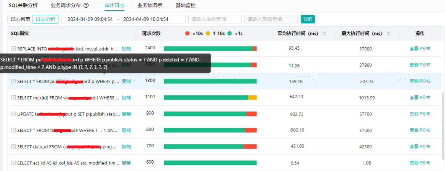Viewport: 445px width, 171px height.
Task: Expand the UPDATE task row
Action: (13, 114)
